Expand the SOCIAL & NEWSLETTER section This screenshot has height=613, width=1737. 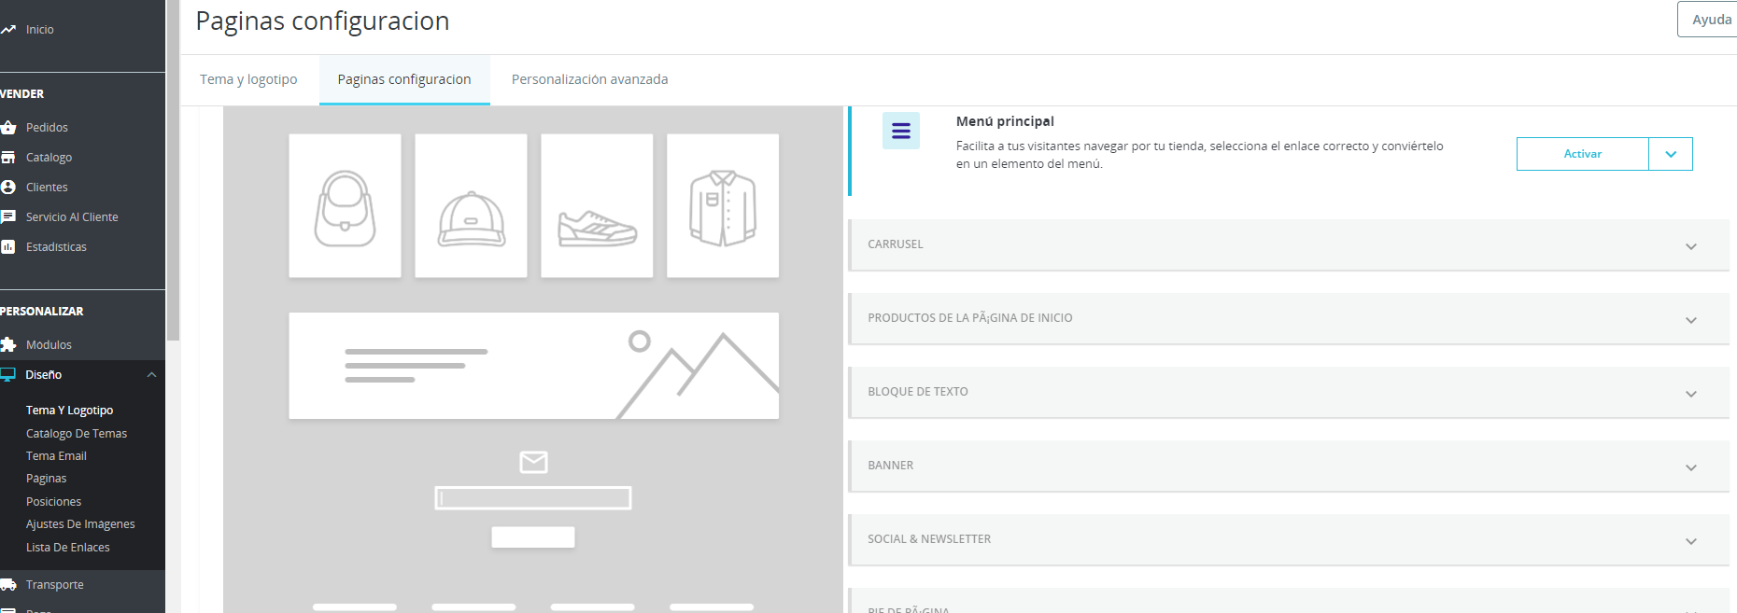point(1289,539)
